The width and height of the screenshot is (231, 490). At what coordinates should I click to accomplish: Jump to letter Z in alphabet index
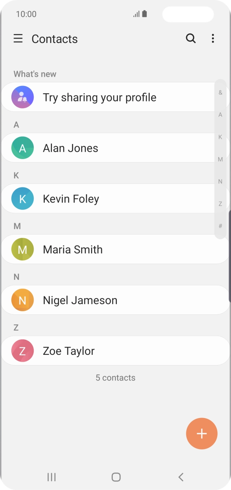(220, 203)
